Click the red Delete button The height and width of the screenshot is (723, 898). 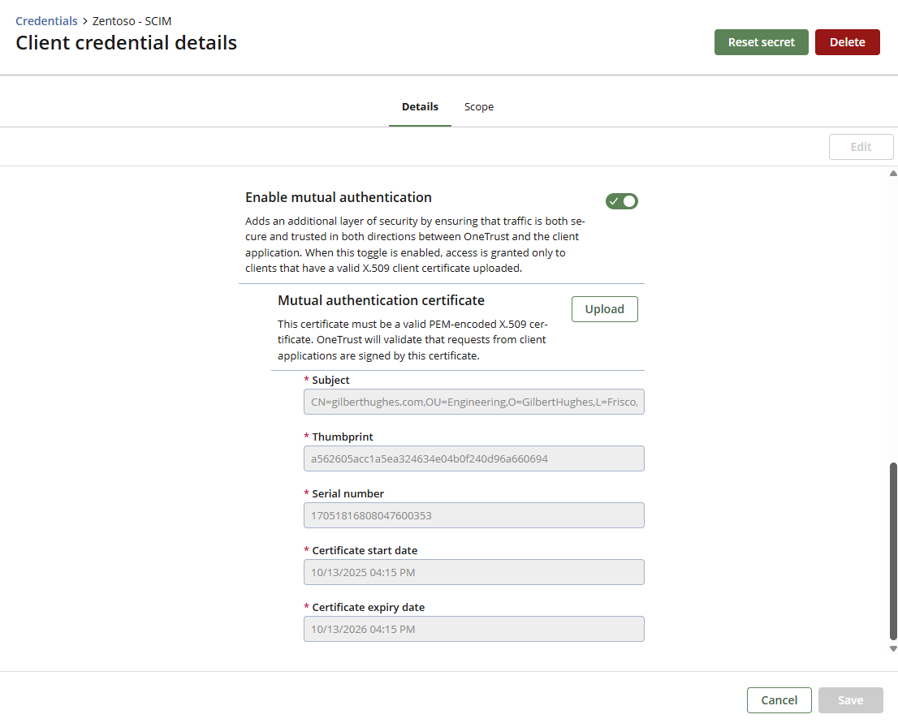847,42
